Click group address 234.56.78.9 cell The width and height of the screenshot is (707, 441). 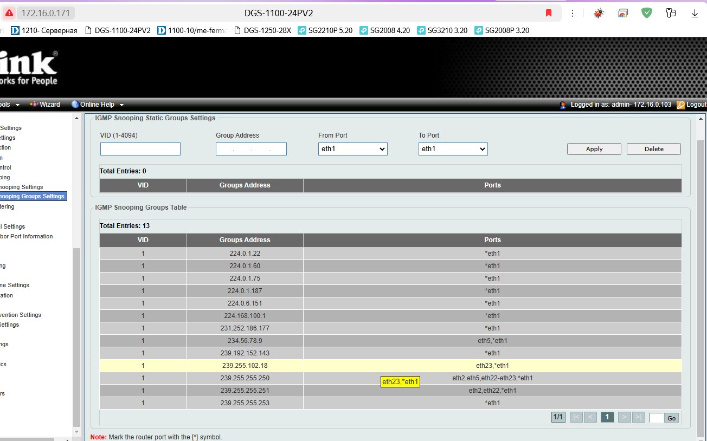(x=245, y=341)
